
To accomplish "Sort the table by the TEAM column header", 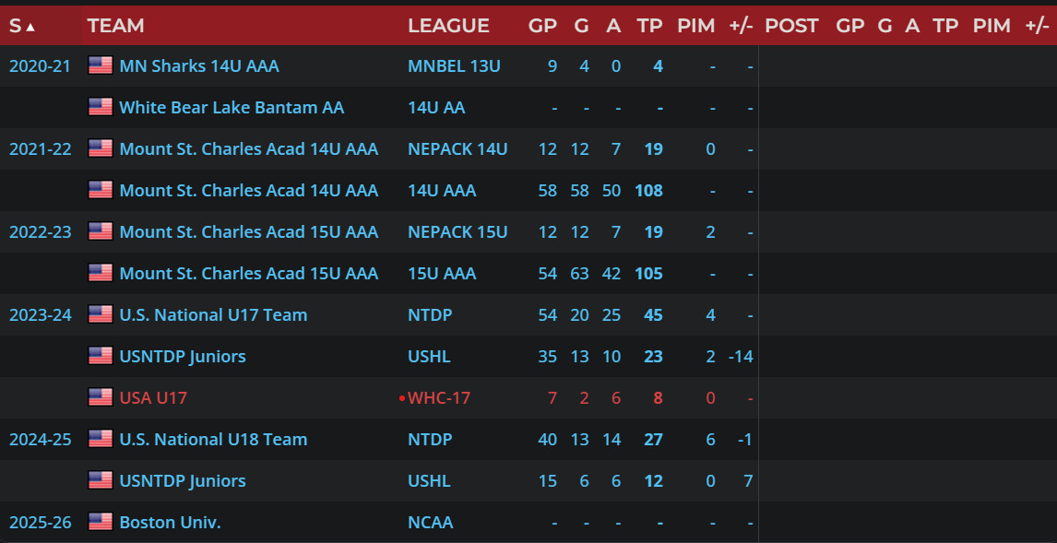I will point(115,26).
